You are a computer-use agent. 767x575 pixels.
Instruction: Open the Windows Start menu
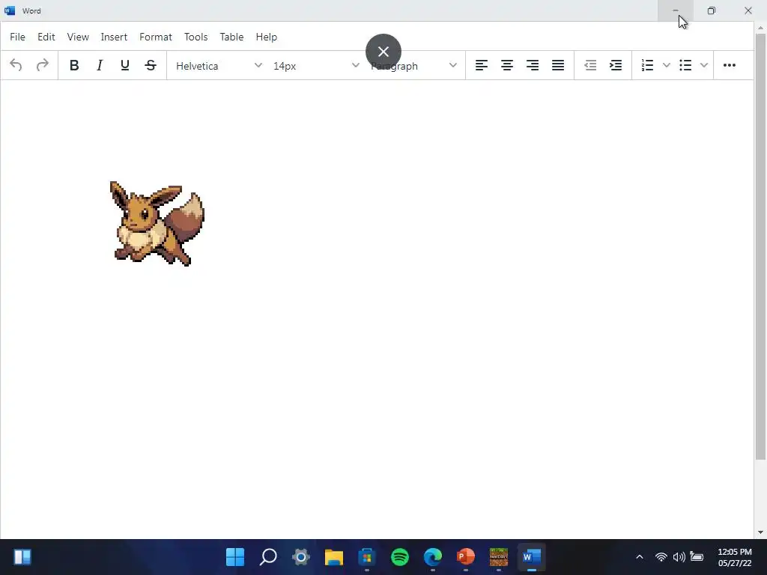[235, 557]
